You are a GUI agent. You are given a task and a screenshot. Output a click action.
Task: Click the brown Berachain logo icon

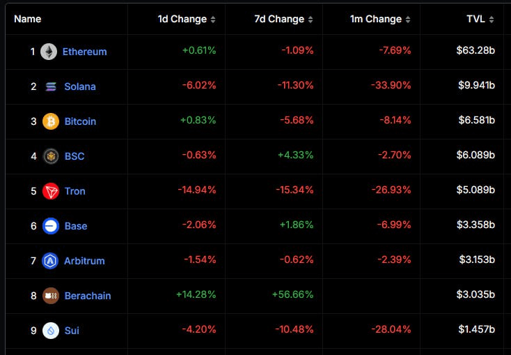click(x=51, y=296)
